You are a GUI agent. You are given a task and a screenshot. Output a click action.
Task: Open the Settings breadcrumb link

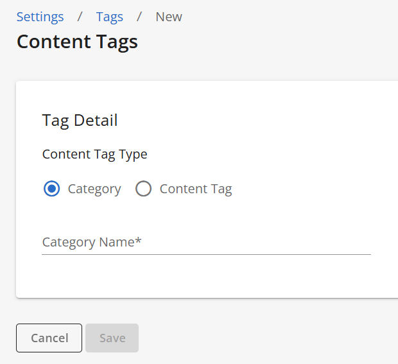(x=40, y=17)
